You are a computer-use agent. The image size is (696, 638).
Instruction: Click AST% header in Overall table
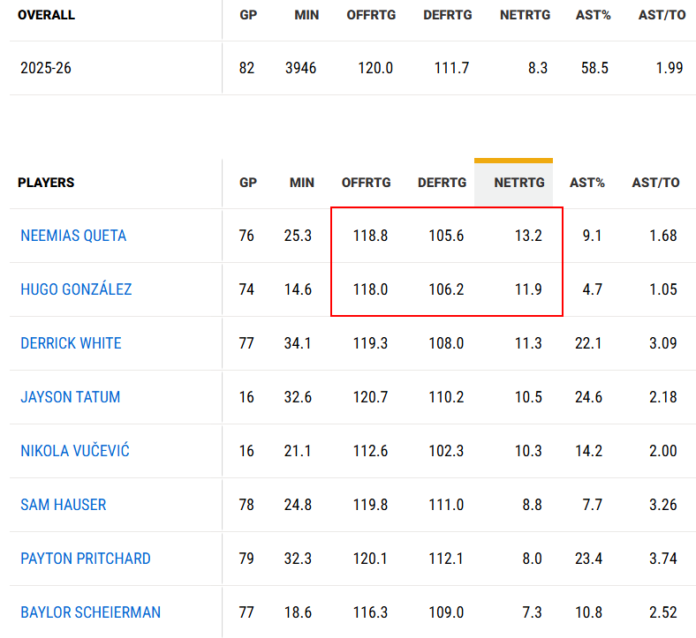[593, 15]
